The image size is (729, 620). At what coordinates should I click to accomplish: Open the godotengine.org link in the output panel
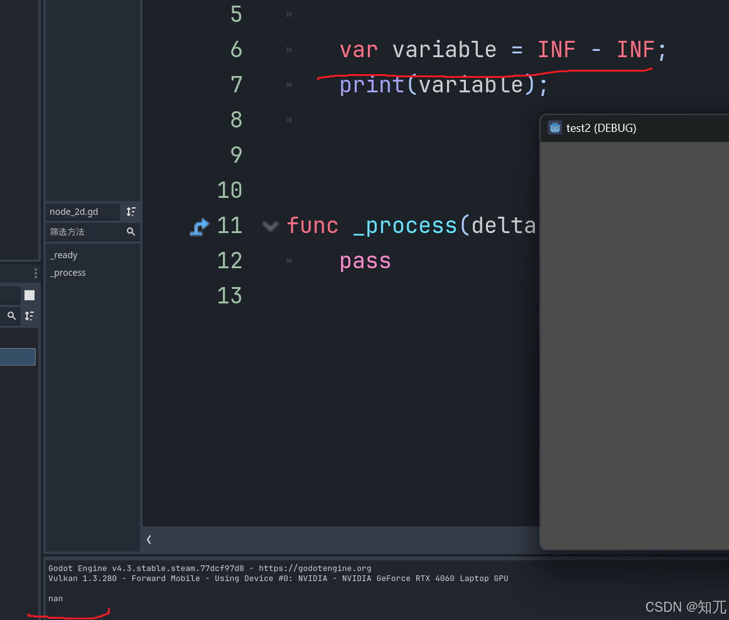click(x=315, y=568)
